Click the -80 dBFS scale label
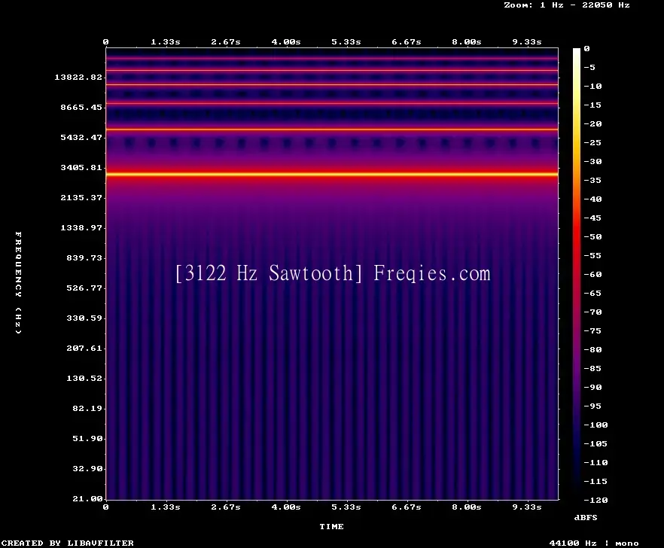Image resolution: width=664 pixels, height=548 pixels. (x=592, y=350)
